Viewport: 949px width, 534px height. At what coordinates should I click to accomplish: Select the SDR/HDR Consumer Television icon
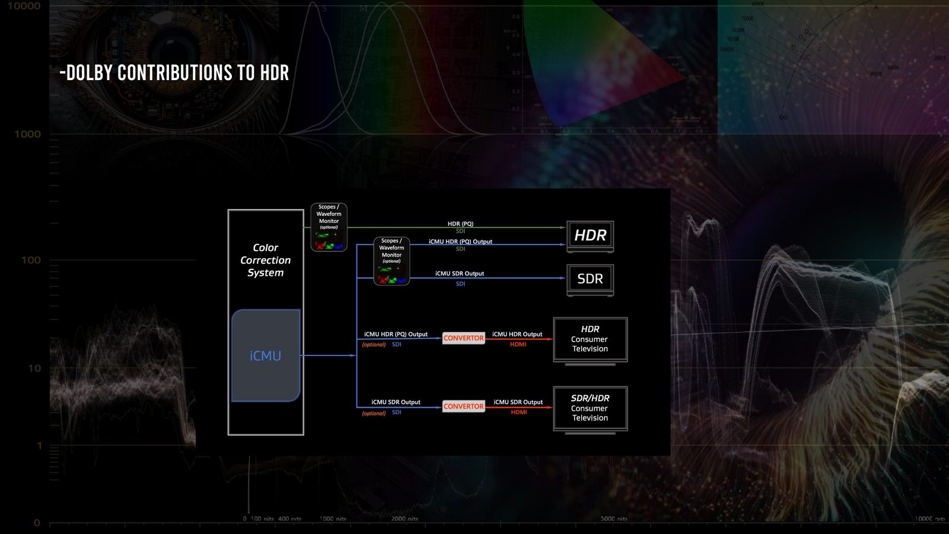[x=590, y=410]
